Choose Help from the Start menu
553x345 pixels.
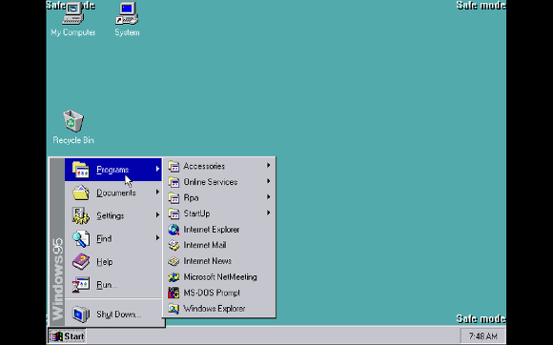coord(113,262)
